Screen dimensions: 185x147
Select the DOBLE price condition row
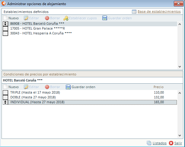[33, 97]
